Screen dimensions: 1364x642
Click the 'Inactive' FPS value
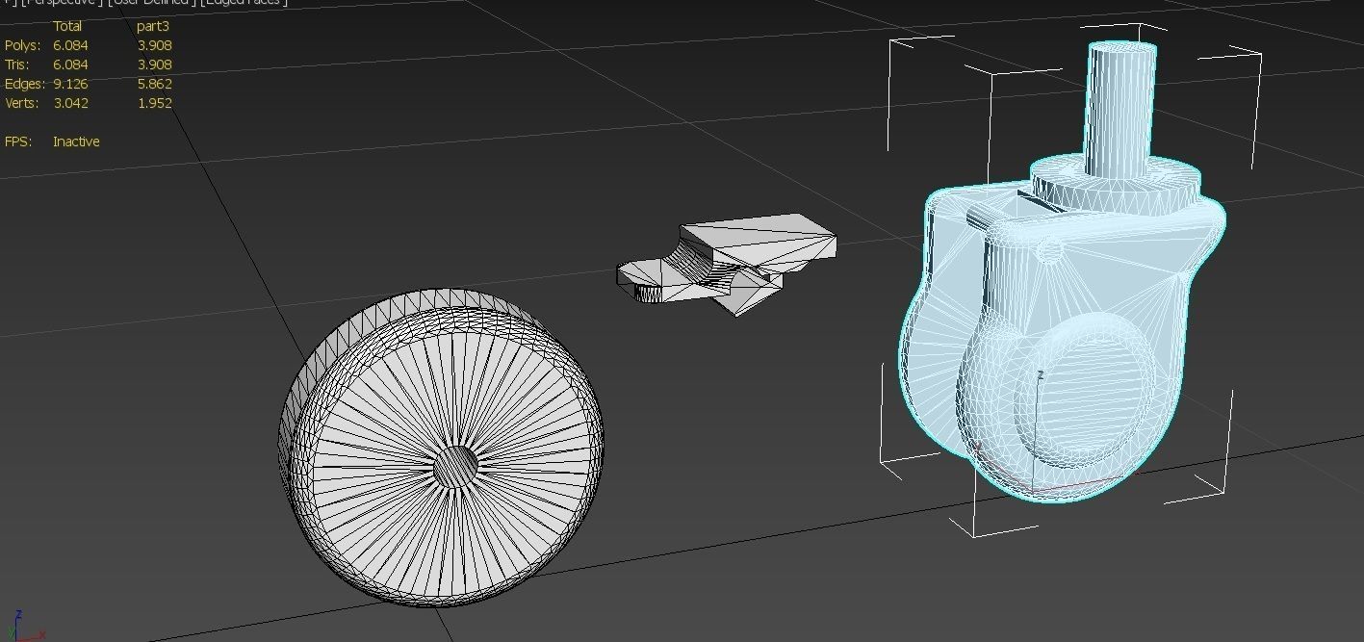(76, 141)
